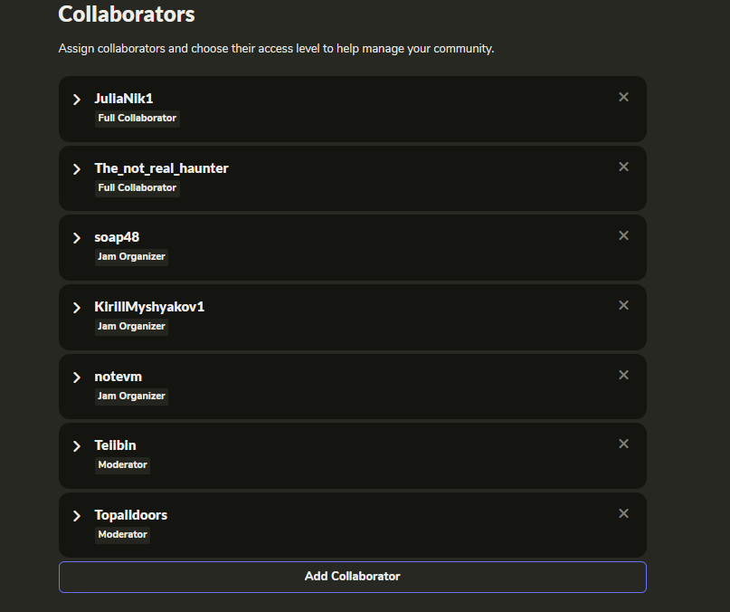This screenshot has width=730, height=612.
Task: Click soap48's Jam Organizer badge
Action: (132, 257)
